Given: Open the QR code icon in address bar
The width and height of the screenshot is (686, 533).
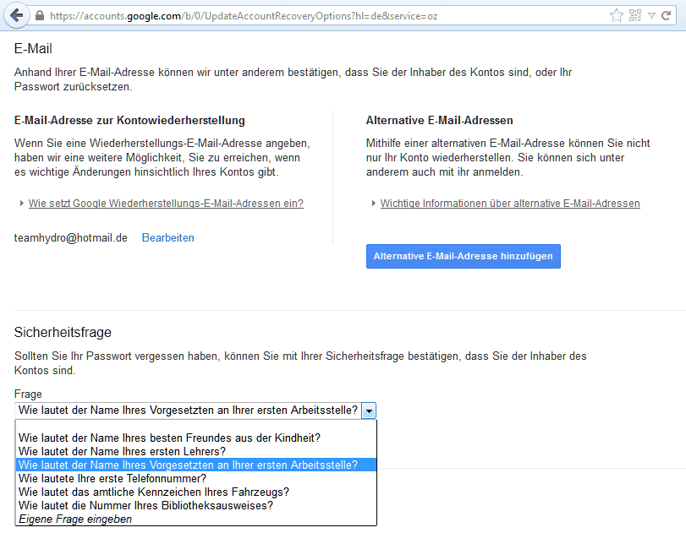Looking at the screenshot, I should (635, 16).
